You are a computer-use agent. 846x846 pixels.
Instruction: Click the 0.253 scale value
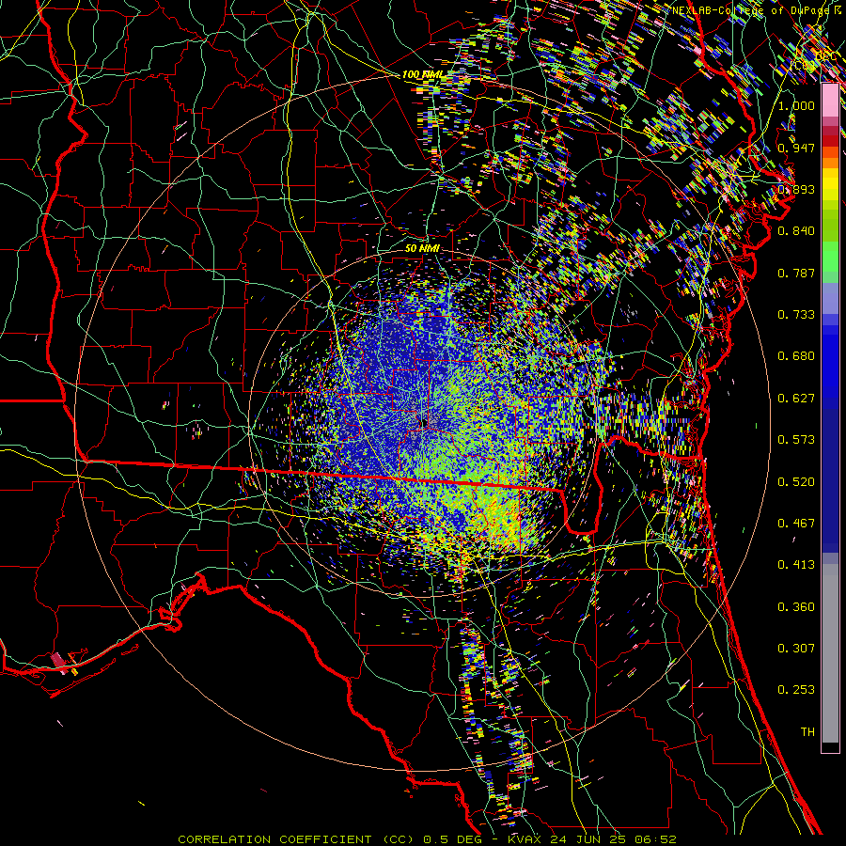click(x=796, y=690)
